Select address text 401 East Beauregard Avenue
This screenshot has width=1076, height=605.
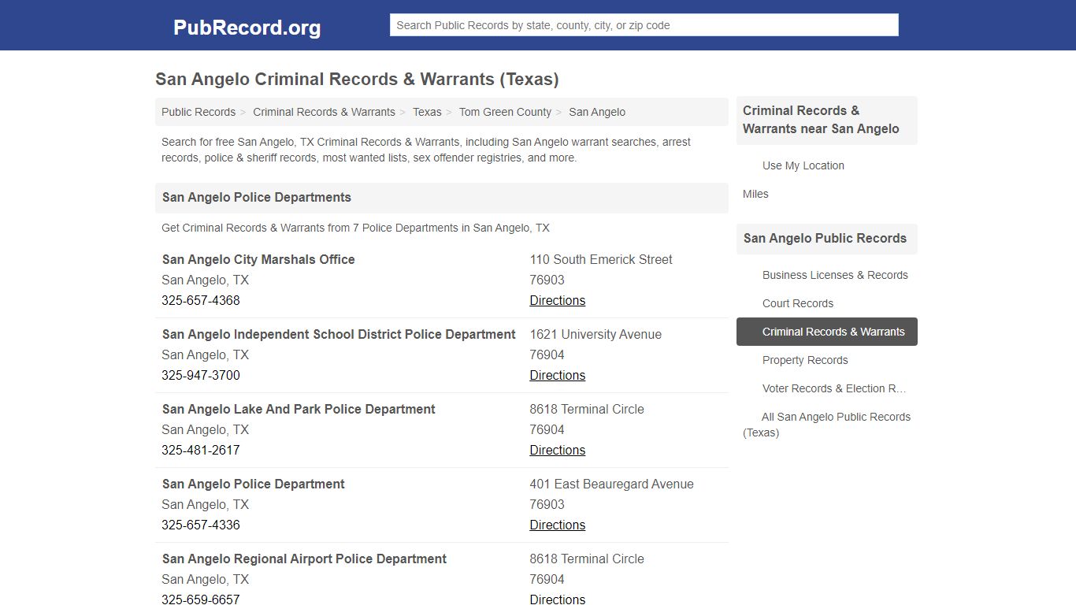coord(611,484)
